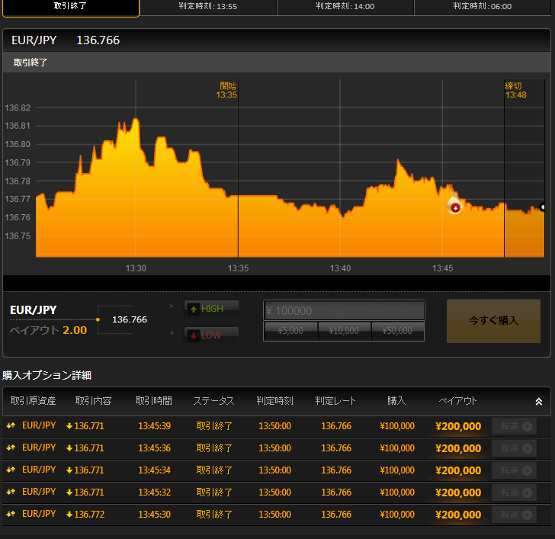Viewport: 555px width, 539px height.
Task: Click the red down arrow icon beside LOW
Action: [194, 336]
